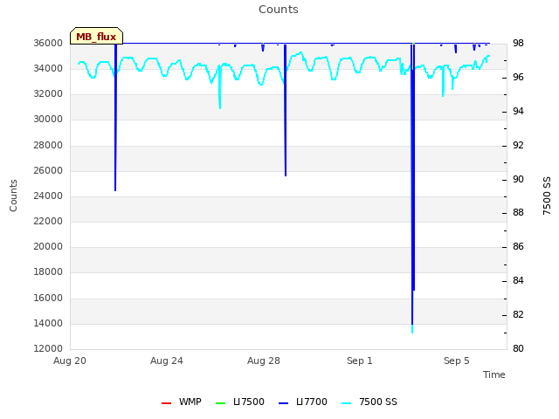Click the 30000 left axis value

(48, 120)
